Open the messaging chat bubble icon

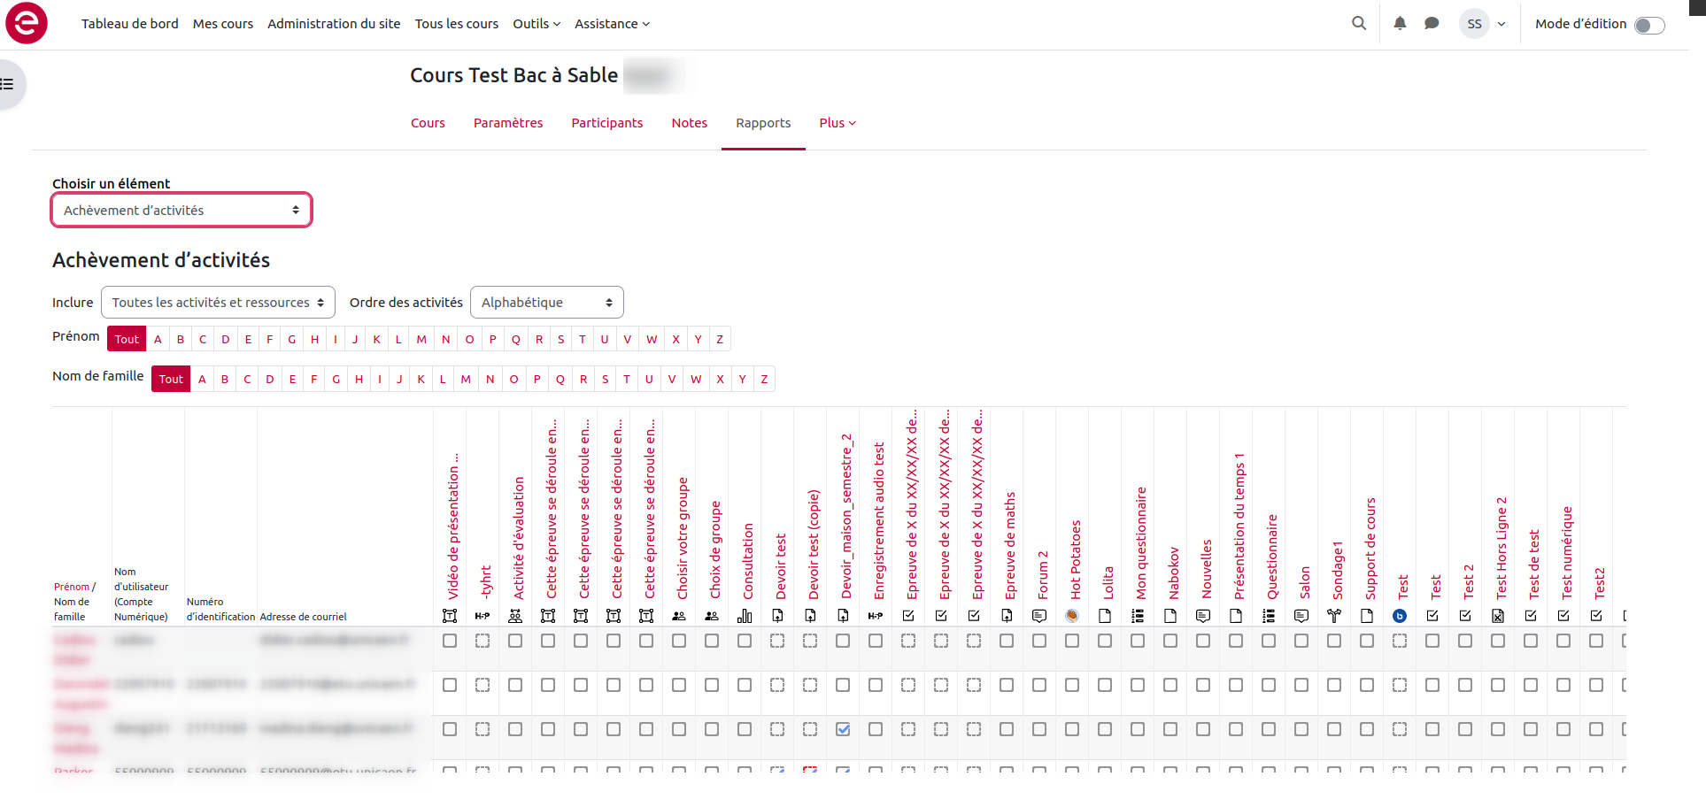1431,24
